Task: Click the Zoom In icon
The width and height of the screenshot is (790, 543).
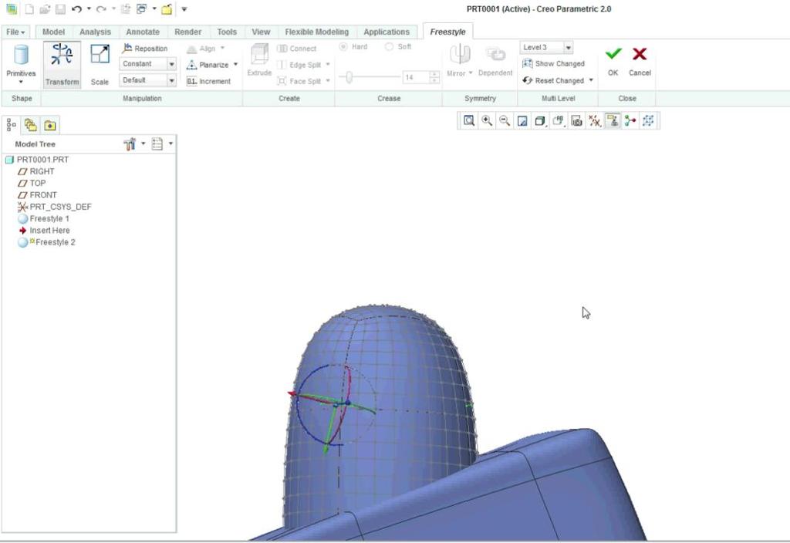Action: [487, 121]
